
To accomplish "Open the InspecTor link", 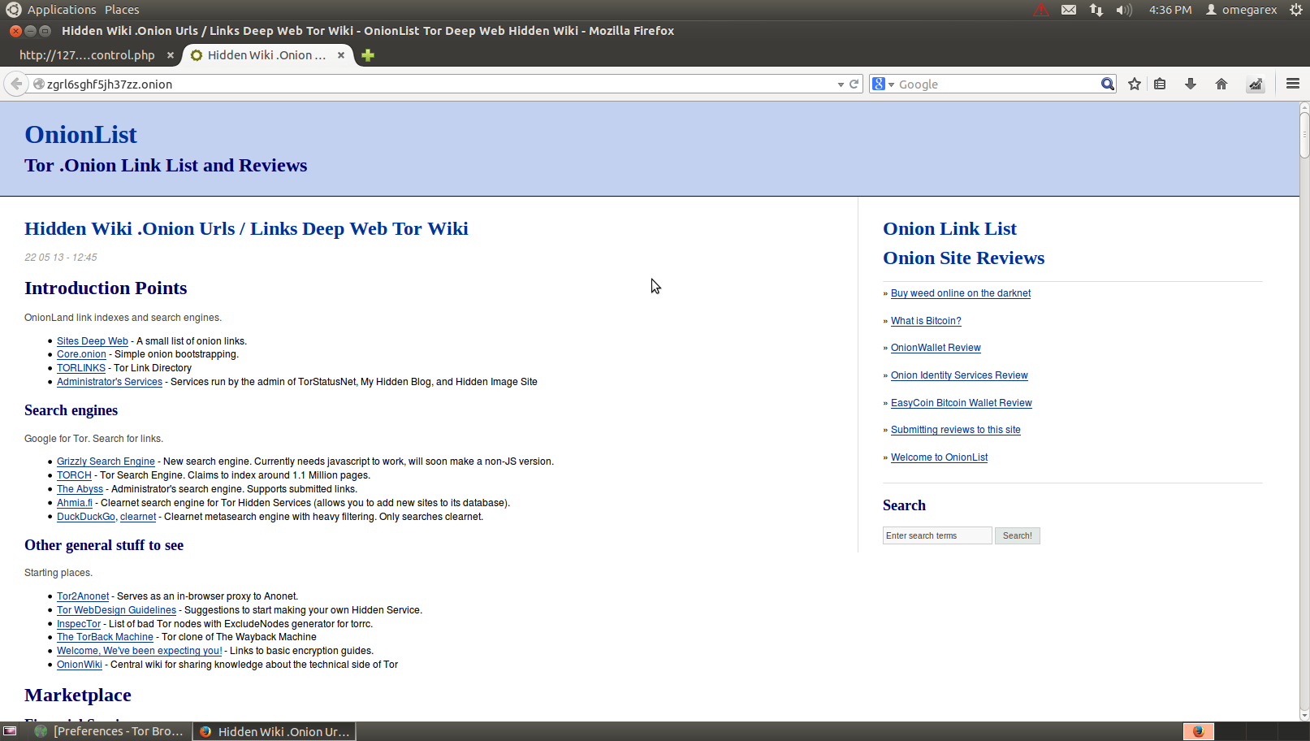I will coord(79,624).
